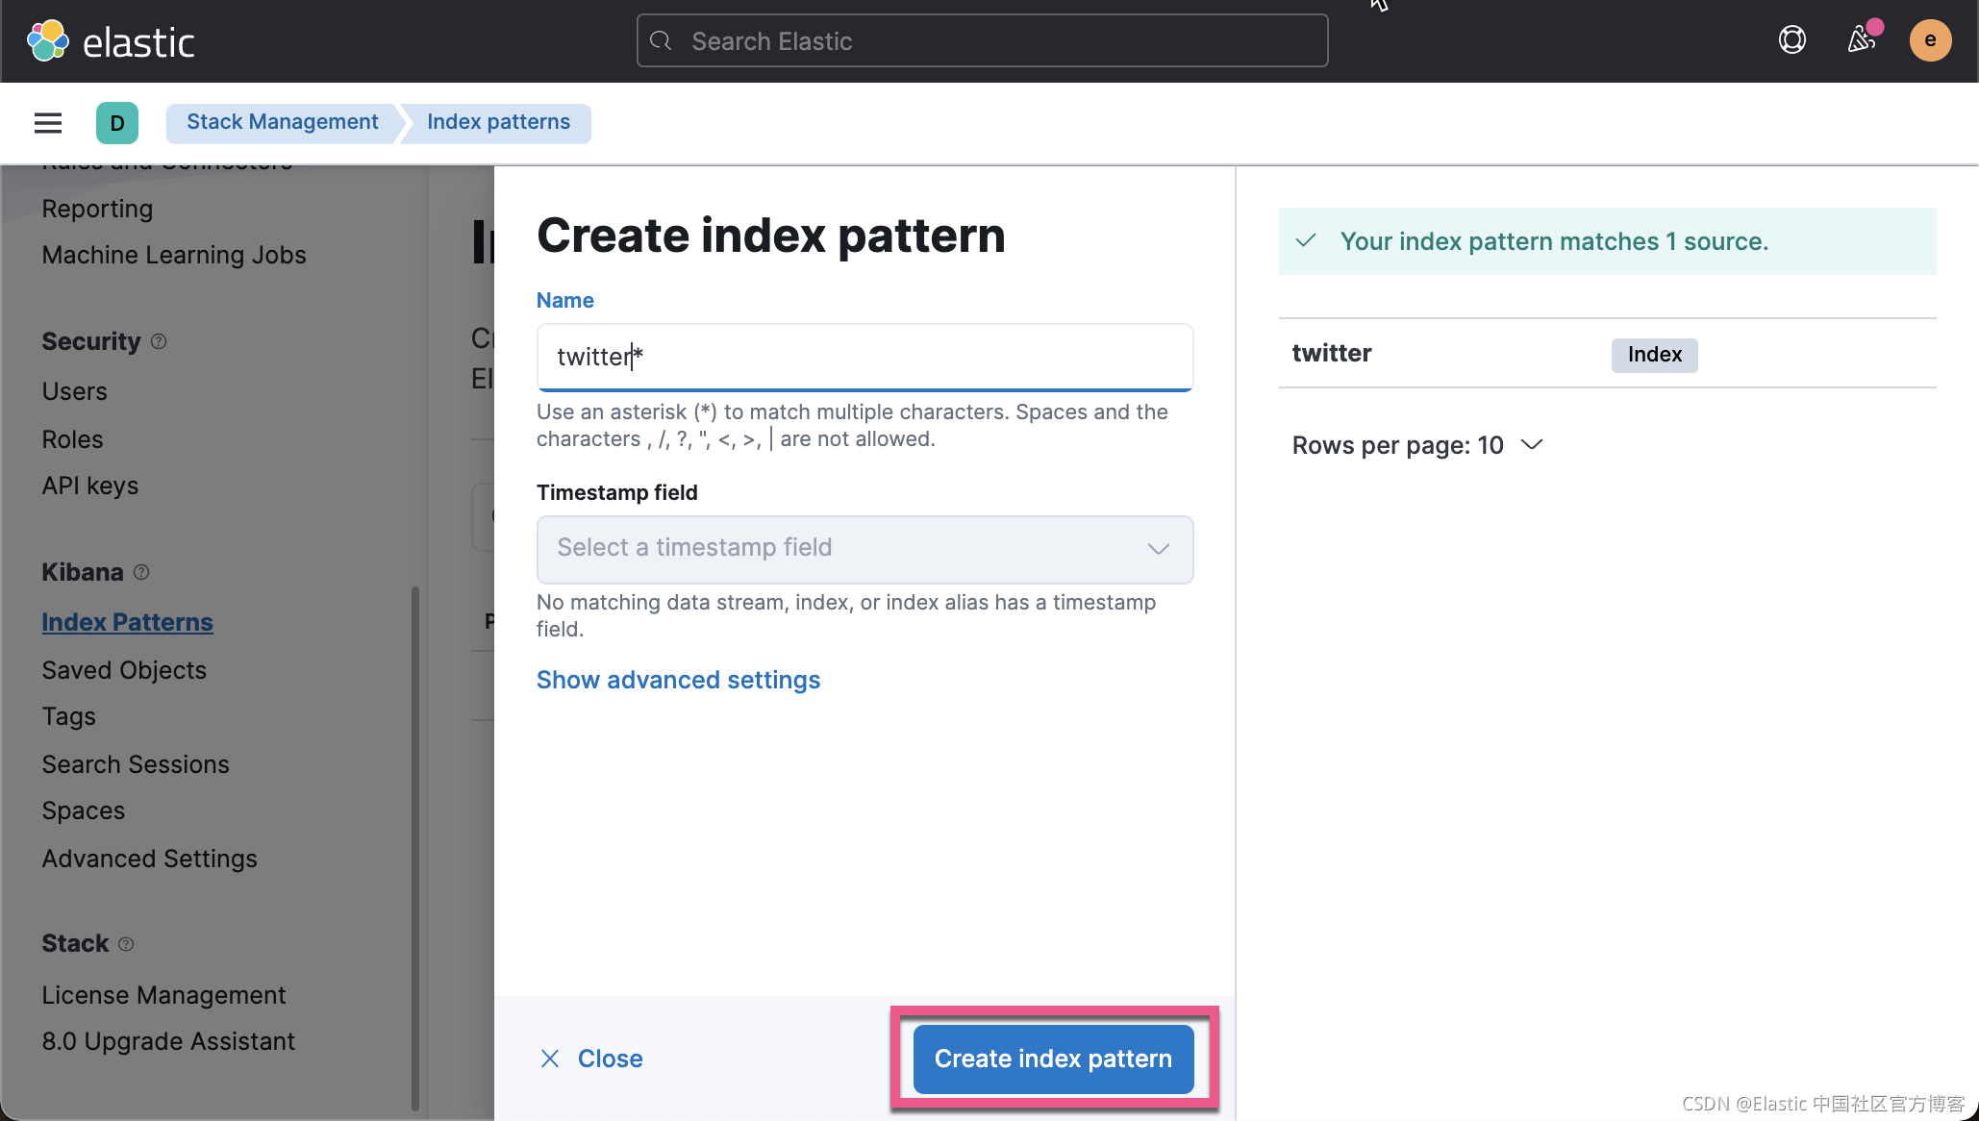Click the Close link
Viewport: 1979px width, 1121px height.
click(x=610, y=1059)
